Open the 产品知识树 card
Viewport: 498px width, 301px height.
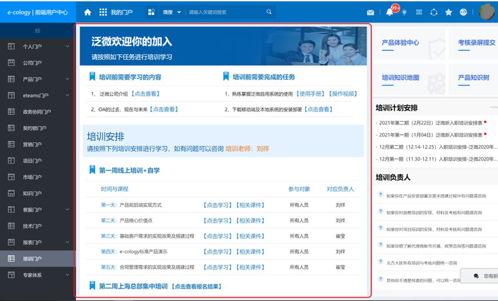click(473, 78)
